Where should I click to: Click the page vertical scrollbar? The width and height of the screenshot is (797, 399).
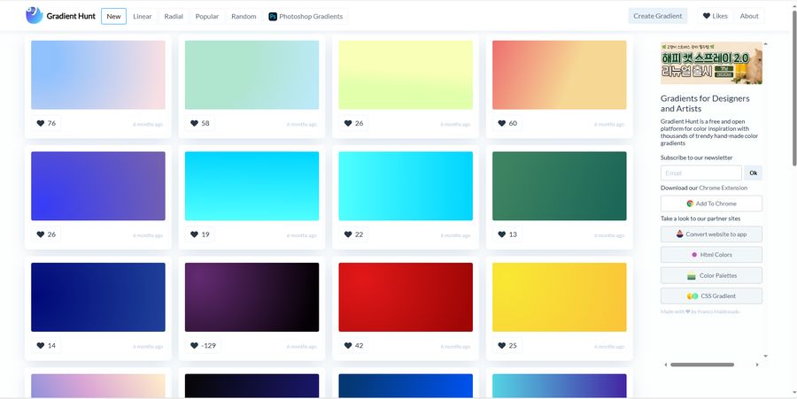pos(794,88)
